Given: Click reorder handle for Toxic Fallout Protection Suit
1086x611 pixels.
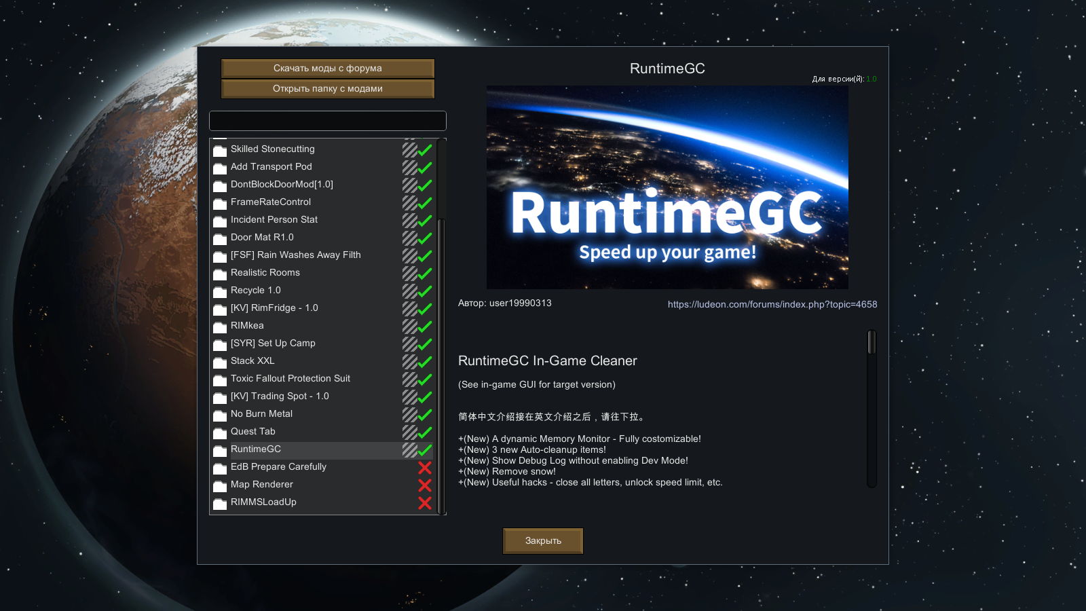Looking at the screenshot, I should click(409, 379).
